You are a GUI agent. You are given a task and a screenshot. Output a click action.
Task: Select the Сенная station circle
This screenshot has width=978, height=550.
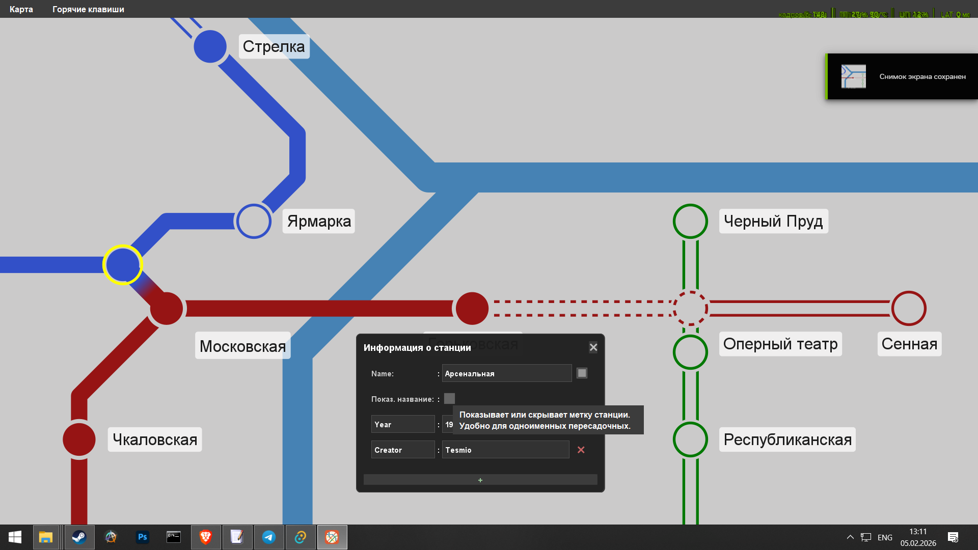[909, 308]
